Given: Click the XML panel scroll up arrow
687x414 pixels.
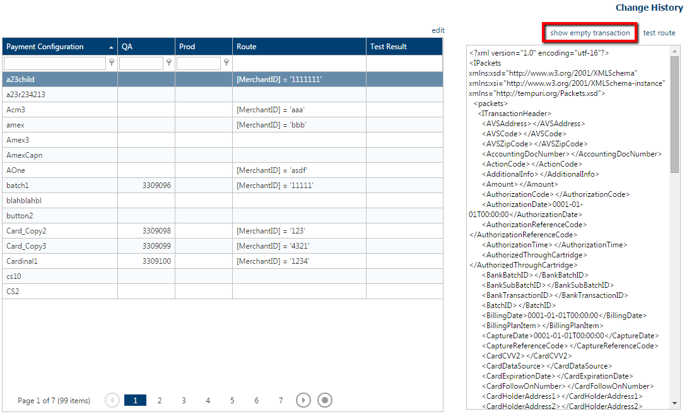Looking at the screenshot, I should [675, 50].
